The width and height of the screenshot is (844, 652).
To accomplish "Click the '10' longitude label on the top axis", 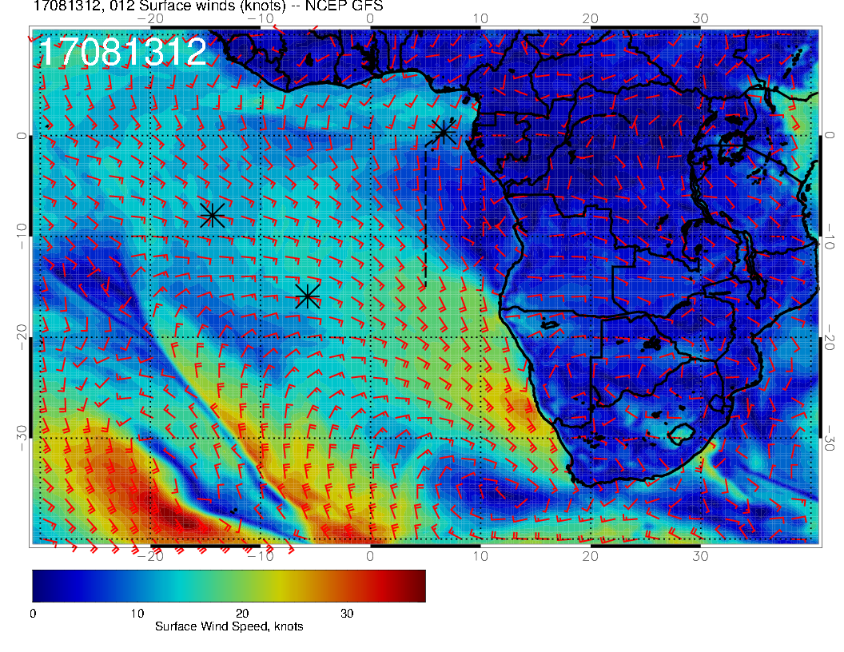I will 480,18.
